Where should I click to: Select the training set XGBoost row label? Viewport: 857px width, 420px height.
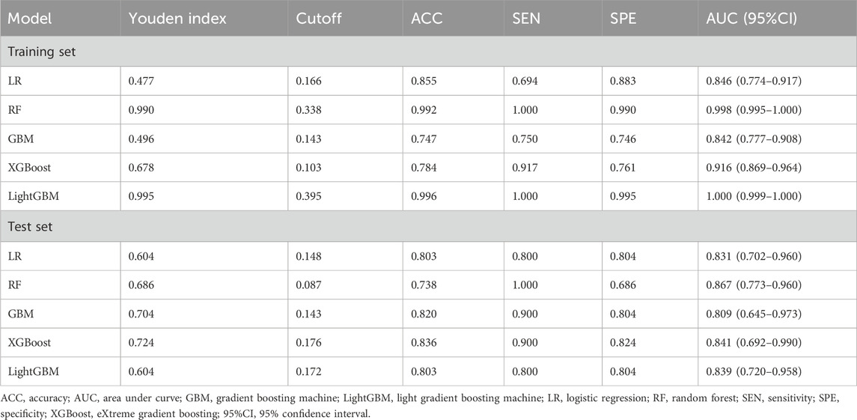[x=29, y=168]
